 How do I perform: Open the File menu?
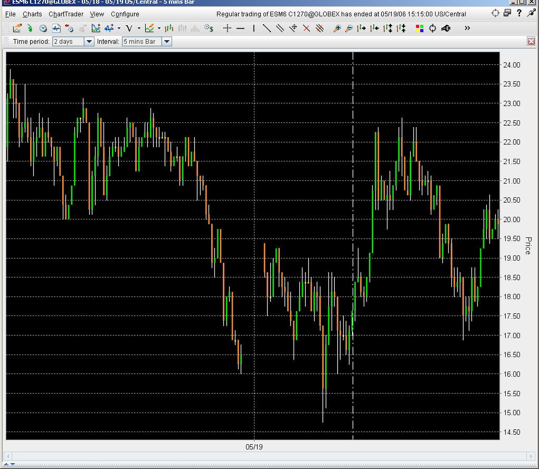pyautogui.click(x=11, y=14)
